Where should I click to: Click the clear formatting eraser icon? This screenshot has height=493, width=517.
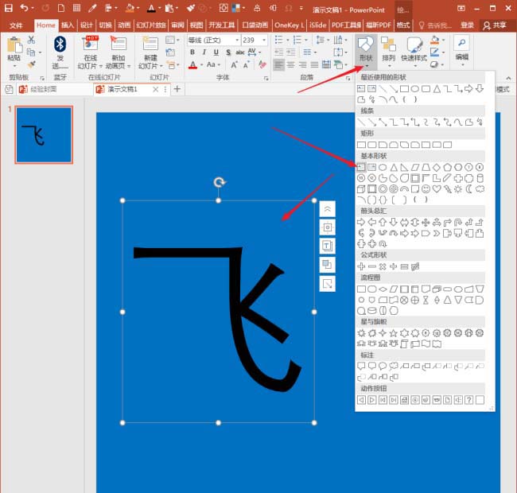(262, 64)
